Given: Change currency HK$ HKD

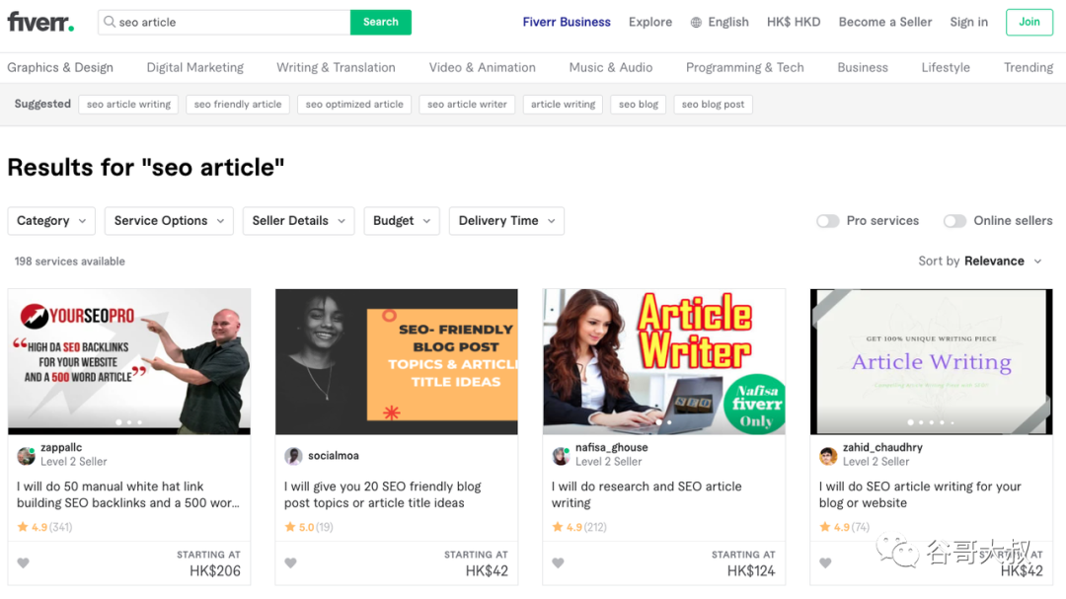Looking at the screenshot, I should [794, 22].
